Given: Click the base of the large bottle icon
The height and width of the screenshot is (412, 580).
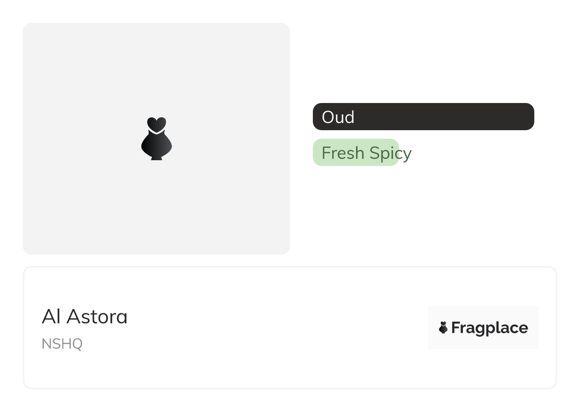Looking at the screenshot, I should point(157,157).
